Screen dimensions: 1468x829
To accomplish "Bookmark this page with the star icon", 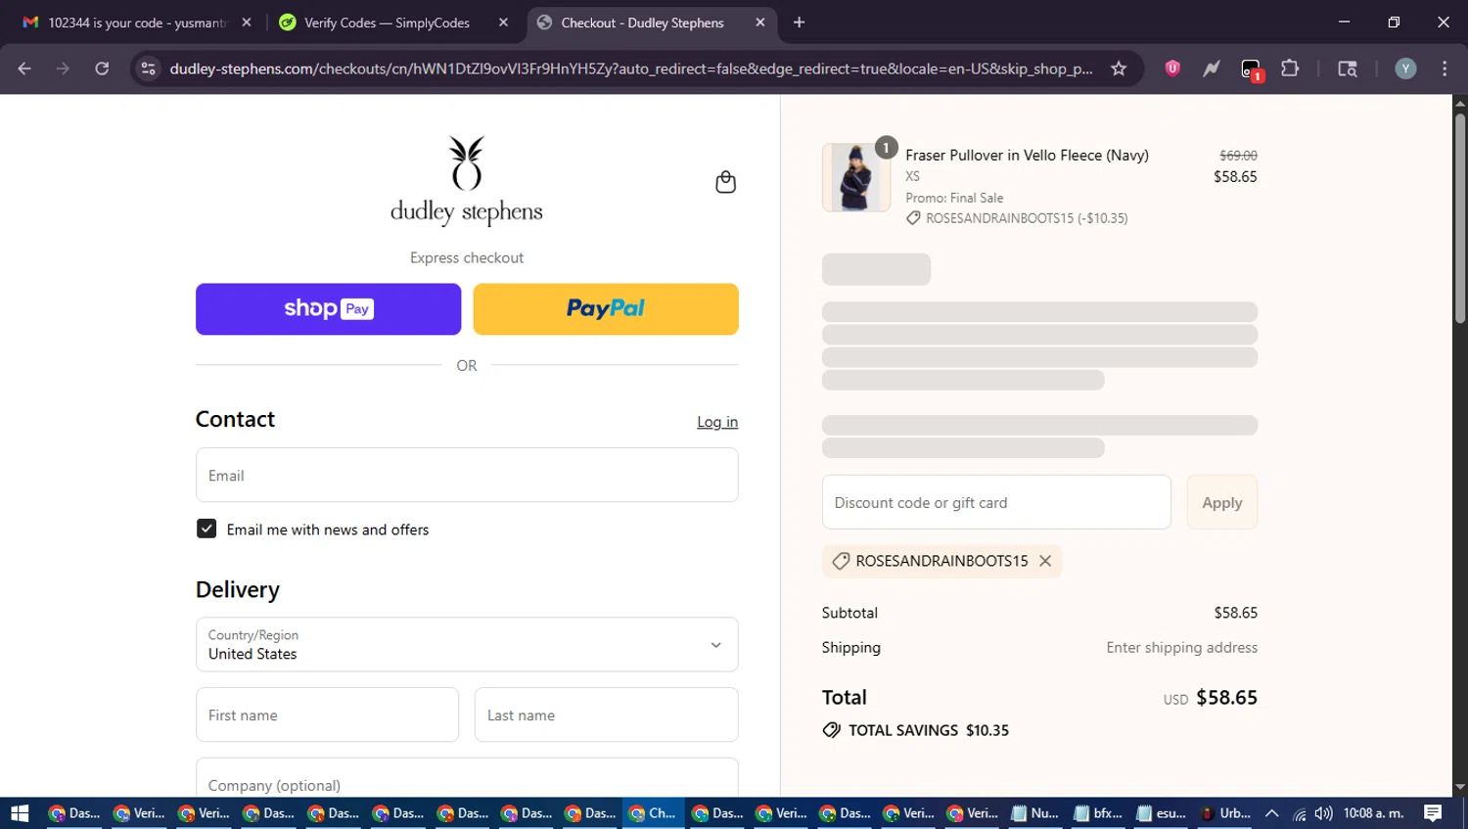I will point(1119,69).
